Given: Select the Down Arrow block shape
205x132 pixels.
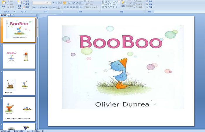Looking at the screenshot, I should click(x=116, y=4).
